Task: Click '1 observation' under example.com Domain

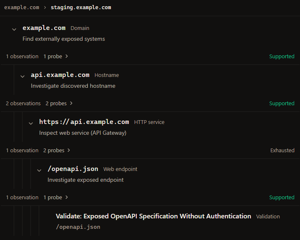Action: (x=22, y=56)
